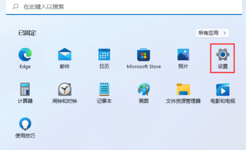
Task: Open 文件资源管理器 file explorer
Action: (183, 89)
